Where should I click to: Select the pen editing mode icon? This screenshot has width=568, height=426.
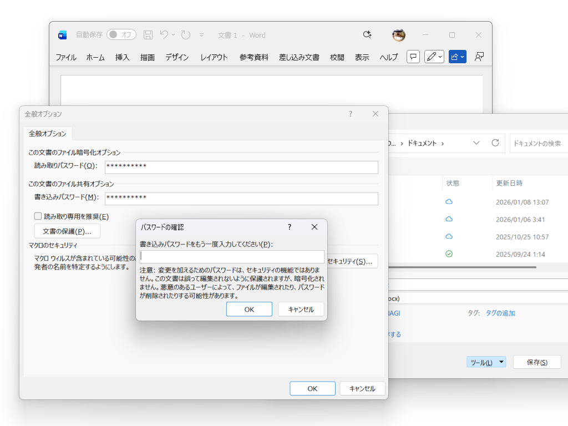[x=431, y=56]
